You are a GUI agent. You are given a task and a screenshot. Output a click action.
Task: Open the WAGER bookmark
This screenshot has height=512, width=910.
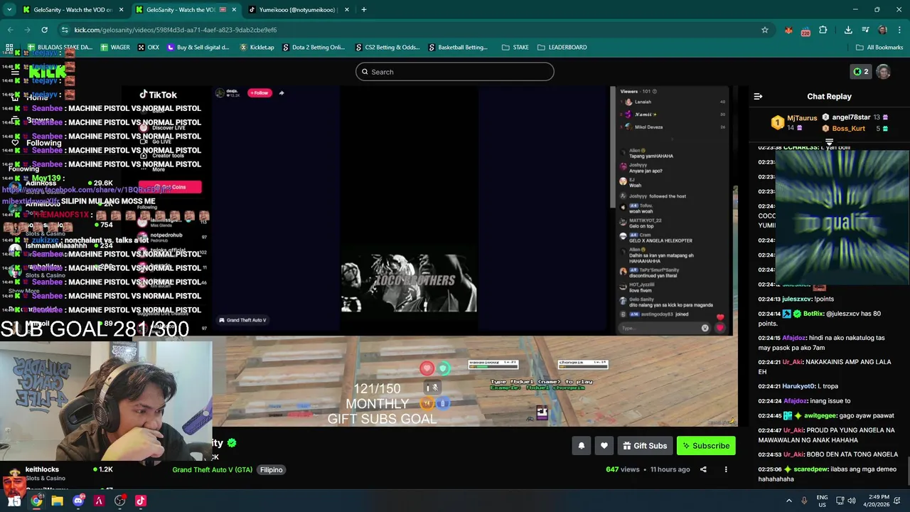point(115,48)
